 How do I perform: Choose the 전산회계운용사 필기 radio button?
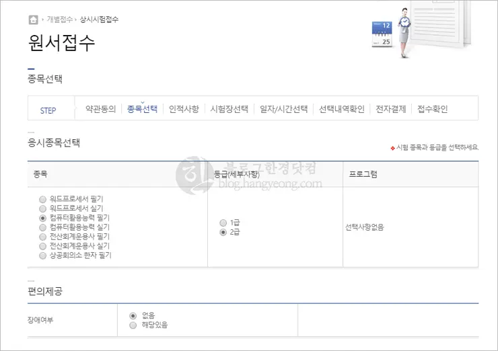[x=42, y=237]
